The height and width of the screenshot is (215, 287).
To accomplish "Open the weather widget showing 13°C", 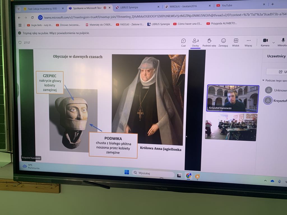I will [31, 166].
